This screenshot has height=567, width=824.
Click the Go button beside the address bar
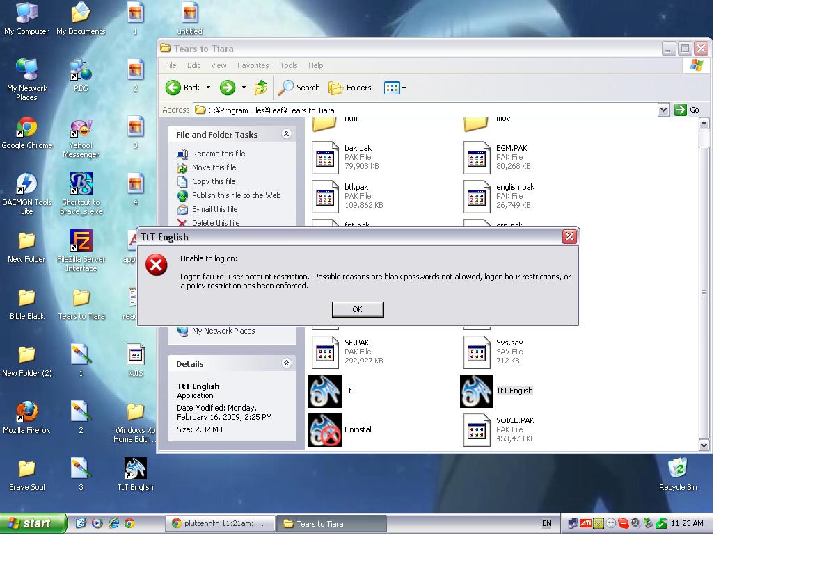coord(687,110)
